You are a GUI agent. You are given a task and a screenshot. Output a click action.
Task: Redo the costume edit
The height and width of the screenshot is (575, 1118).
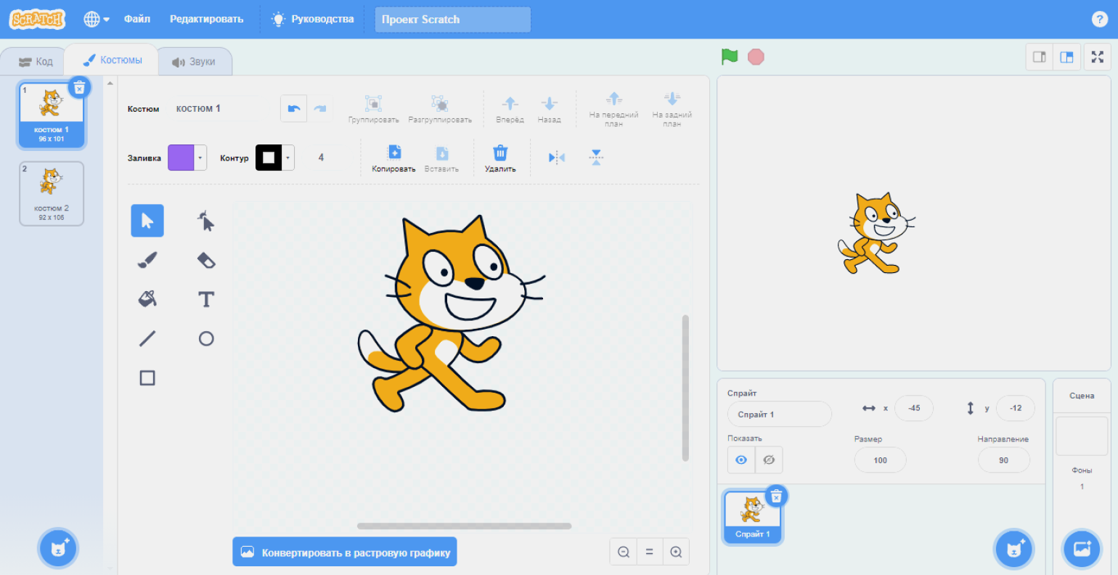coord(320,109)
